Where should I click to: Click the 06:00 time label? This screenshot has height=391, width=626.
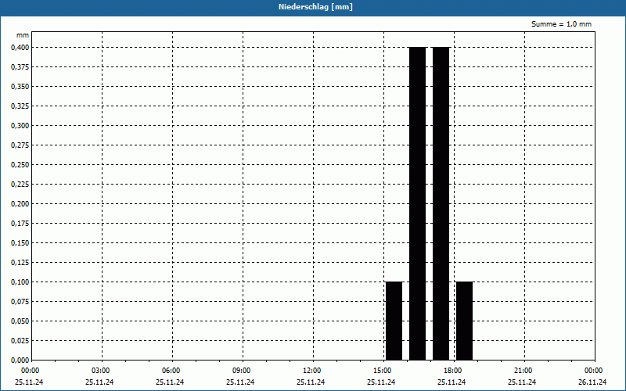coord(171,371)
